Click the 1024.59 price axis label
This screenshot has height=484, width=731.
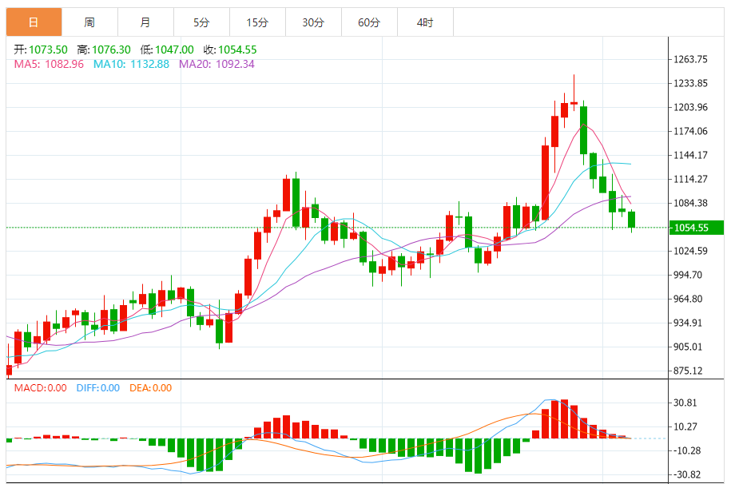(690, 251)
